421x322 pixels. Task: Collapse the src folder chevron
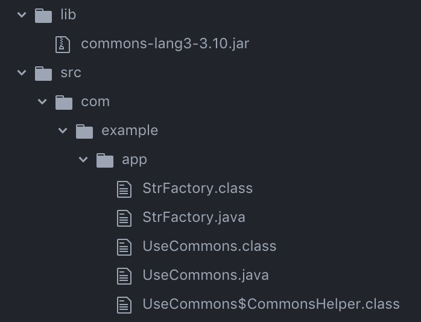point(22,73)
